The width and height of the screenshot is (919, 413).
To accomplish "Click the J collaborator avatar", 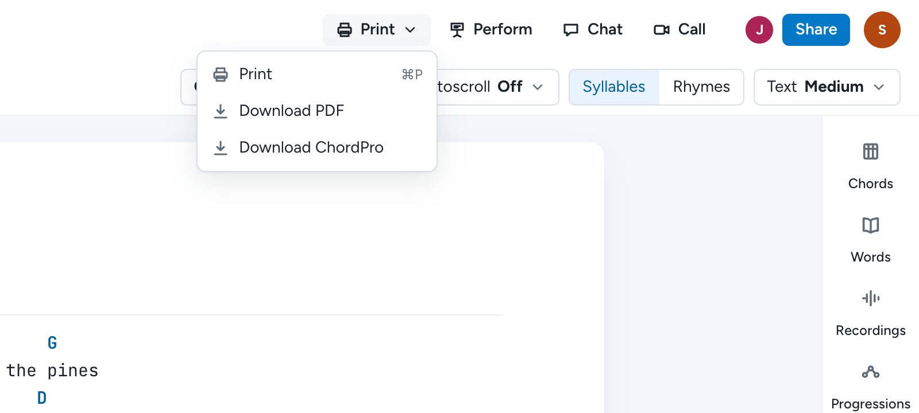I will tap(759, 30).
